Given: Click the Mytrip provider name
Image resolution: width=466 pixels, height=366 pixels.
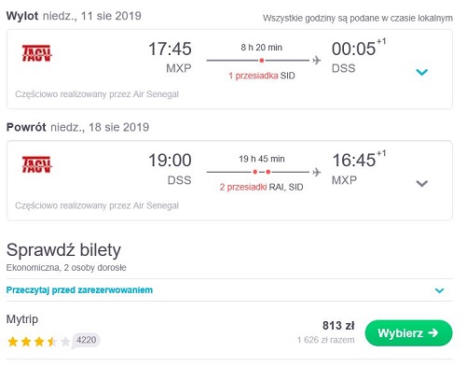Looking at the screenshot, I should click(x=22, y=319).
